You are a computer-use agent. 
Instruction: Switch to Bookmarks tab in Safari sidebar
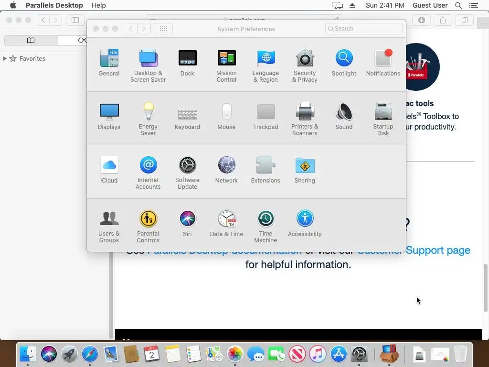coord(31,40)
